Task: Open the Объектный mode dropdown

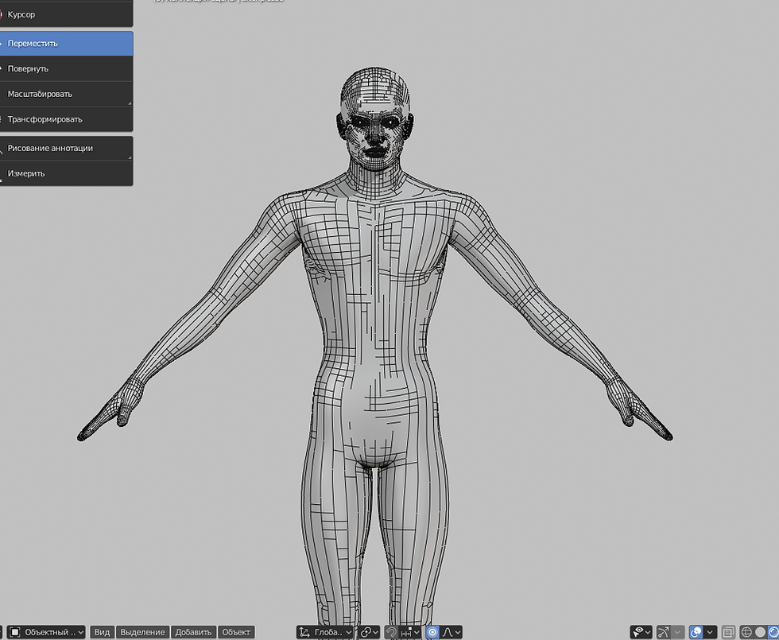Action: click(46, 632)
